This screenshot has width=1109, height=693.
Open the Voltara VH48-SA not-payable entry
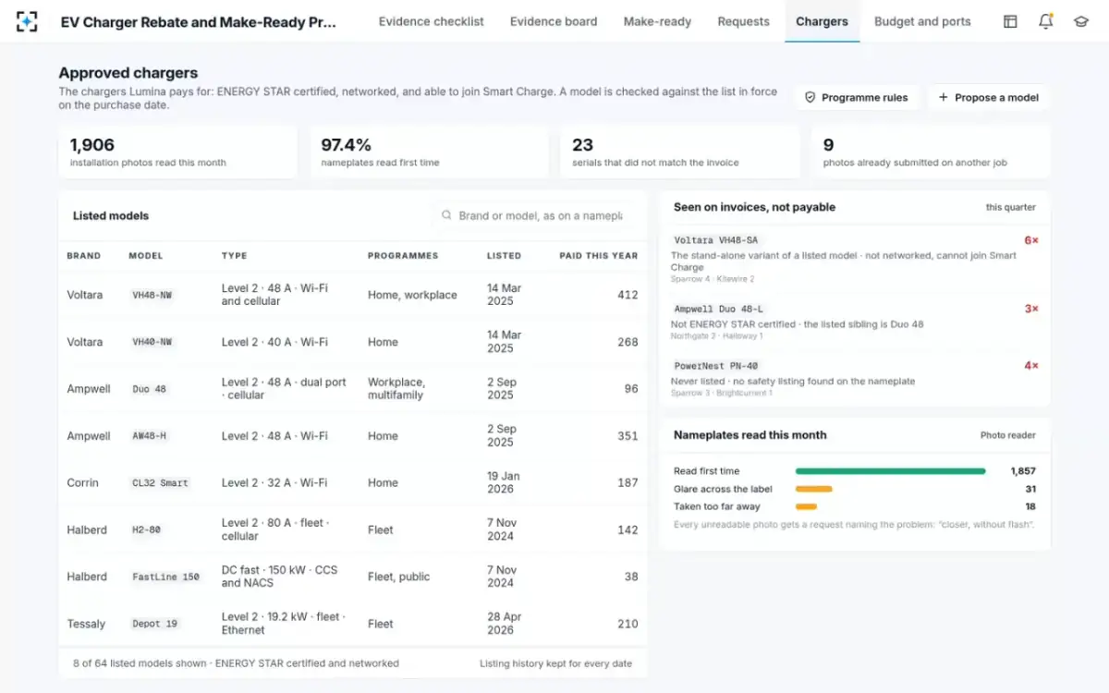pos(855,259)
